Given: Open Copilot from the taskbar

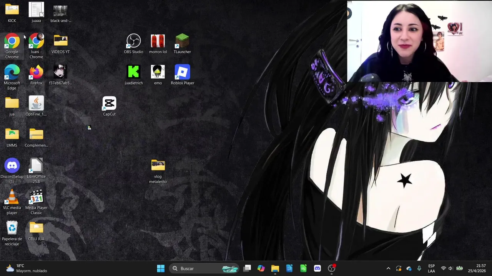Looking at the screenshot, I should 261,268.
